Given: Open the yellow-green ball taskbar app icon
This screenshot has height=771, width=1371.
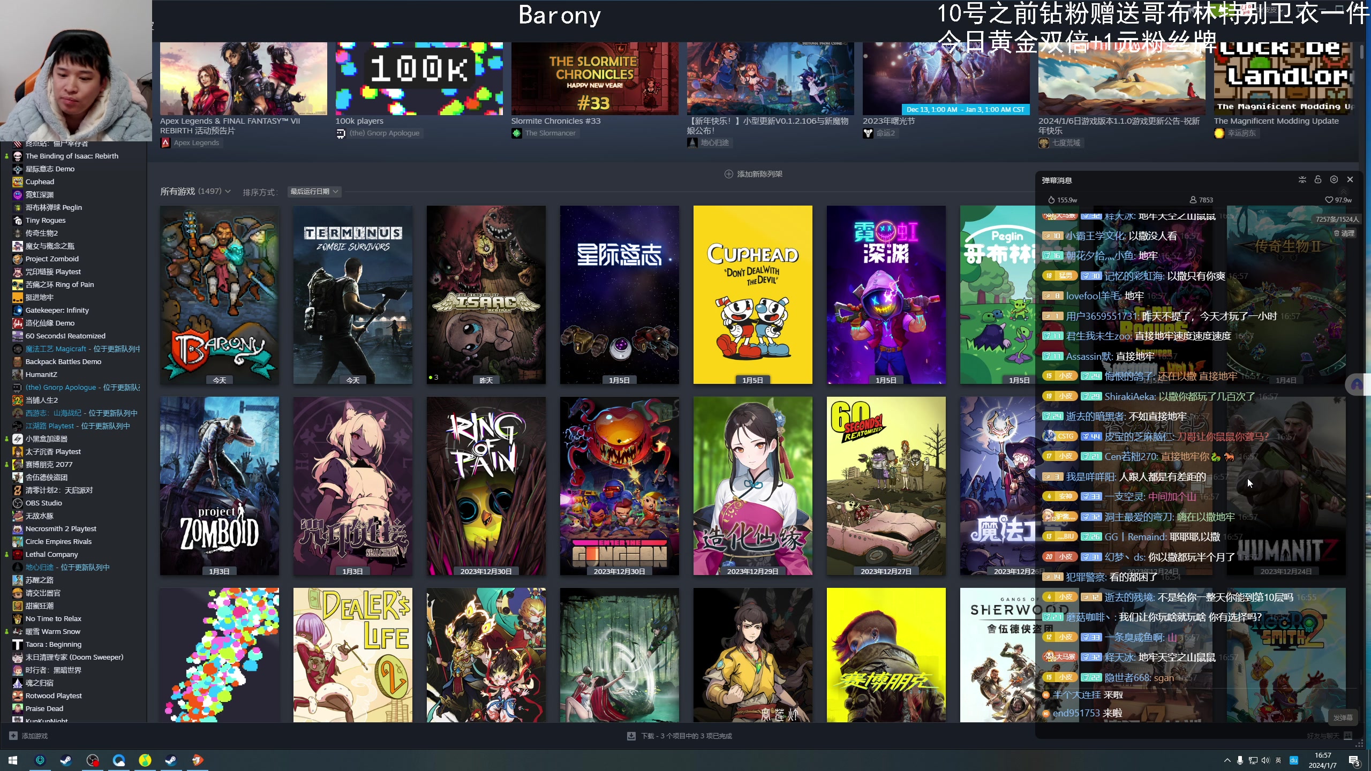Looking at the screenshot, I should [x=145, y=760].
